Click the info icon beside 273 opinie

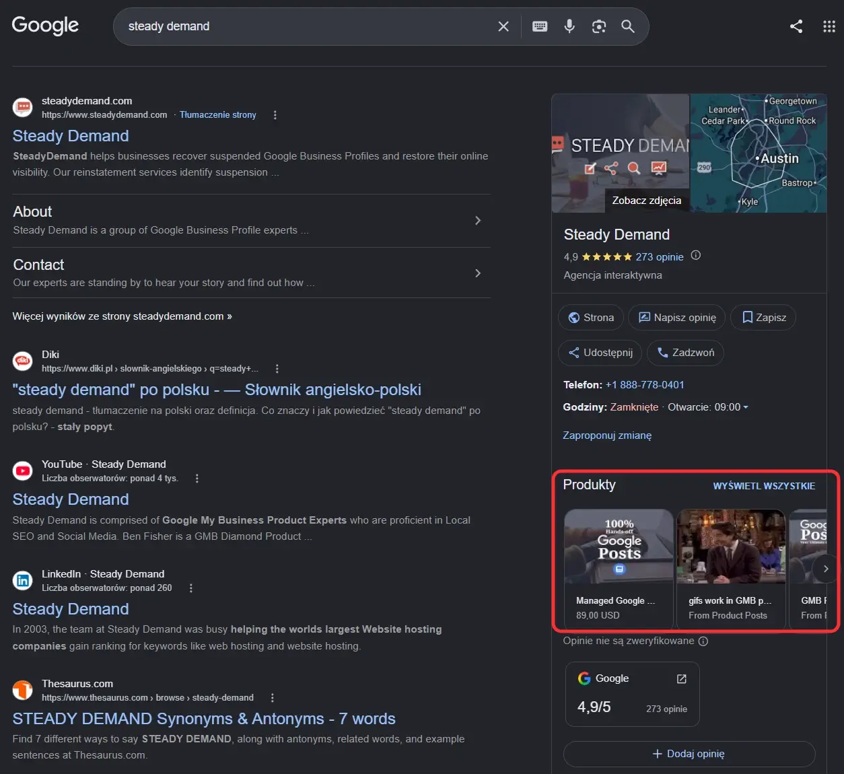(x=696, y=256)
